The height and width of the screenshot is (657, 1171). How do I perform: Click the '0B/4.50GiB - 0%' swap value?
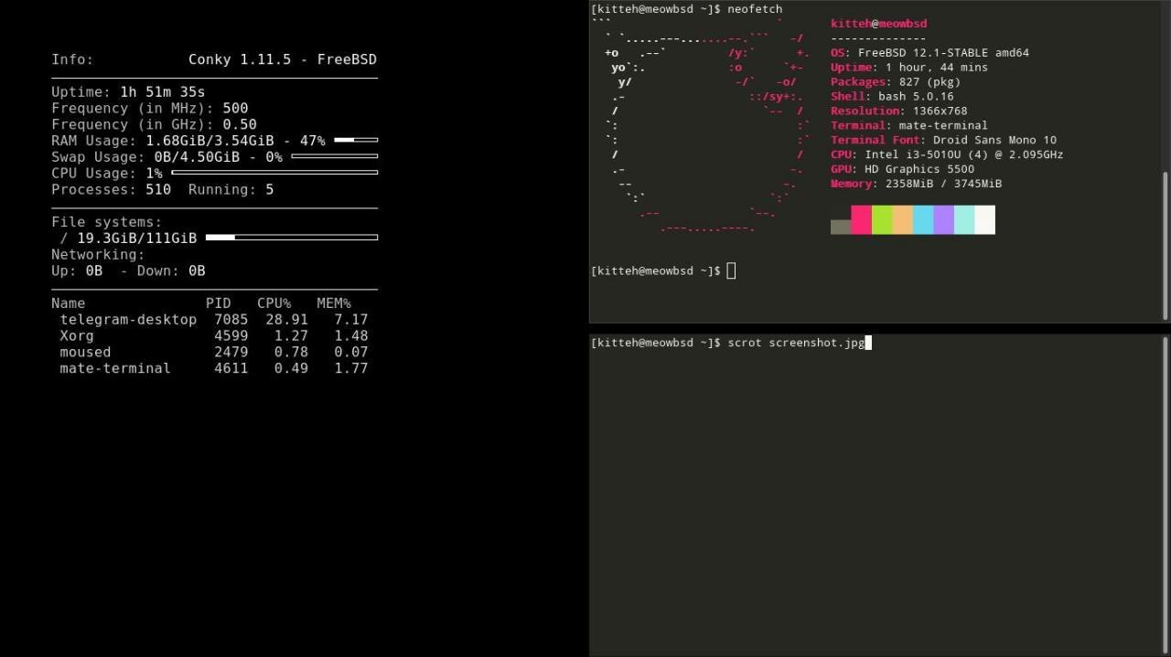[x=218, y=157]
